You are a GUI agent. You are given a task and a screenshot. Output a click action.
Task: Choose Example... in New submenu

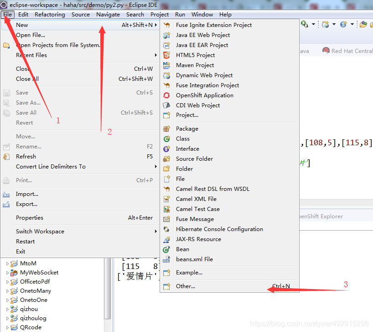click(x=229, y=273)
